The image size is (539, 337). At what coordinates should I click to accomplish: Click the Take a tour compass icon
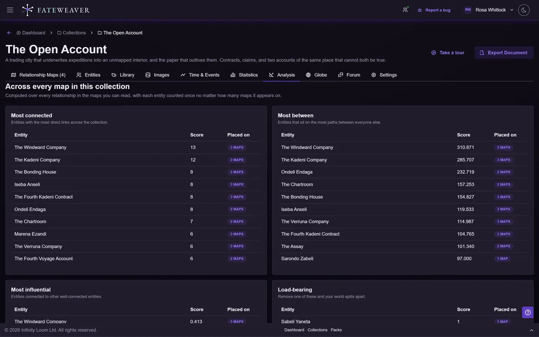click(x=434, y=53)
